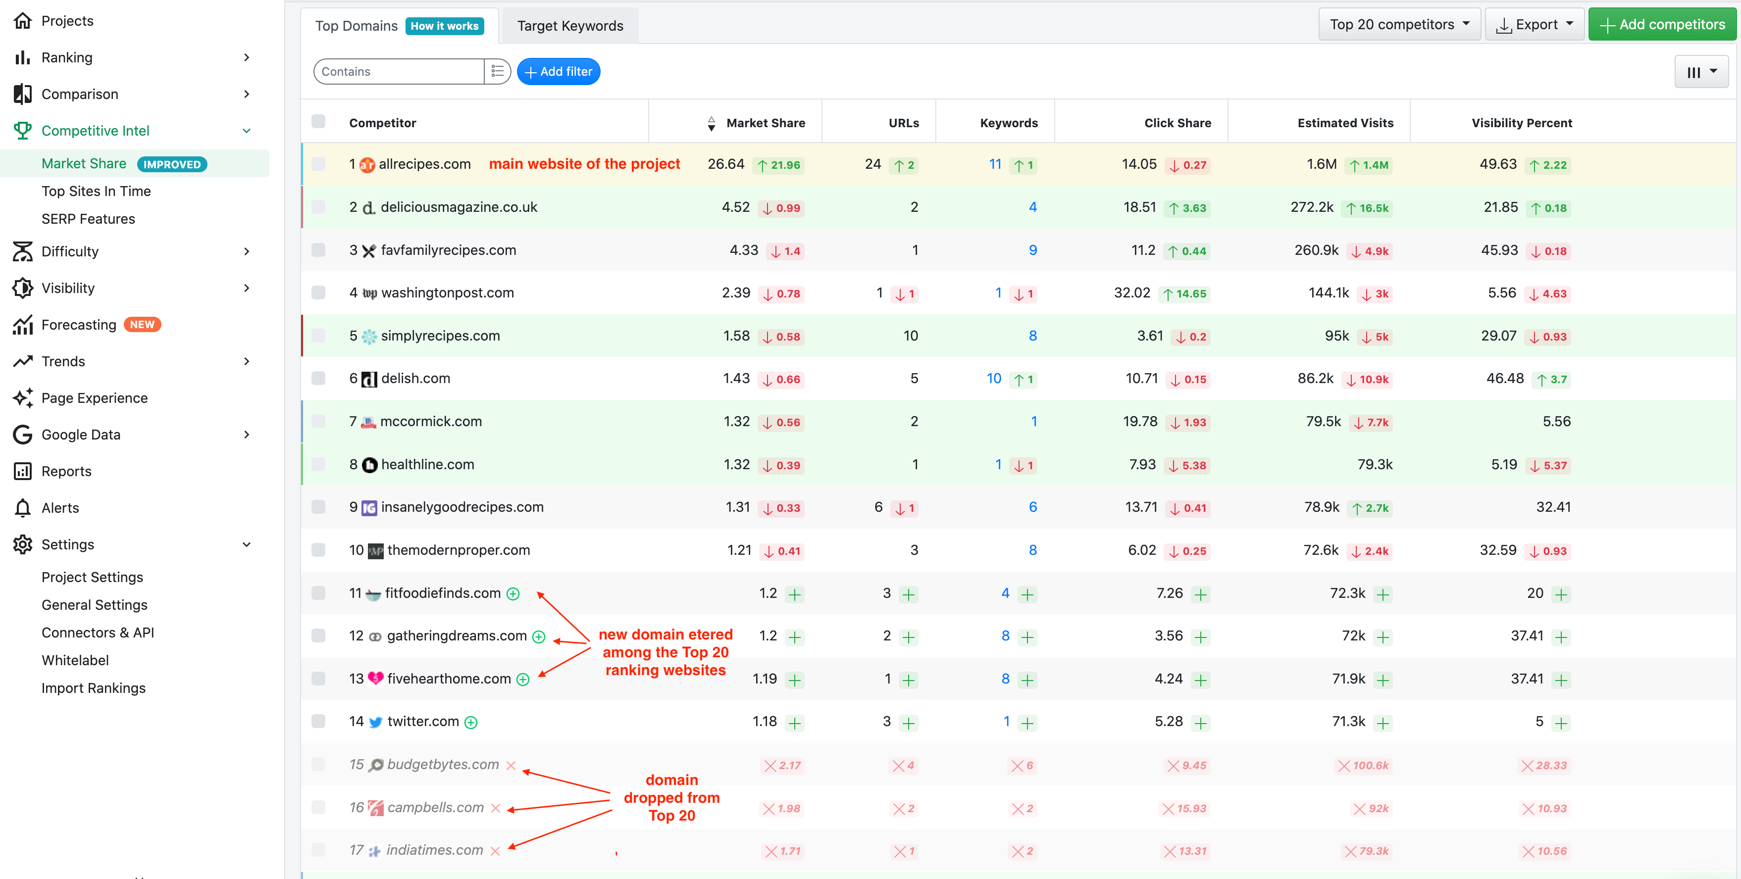Expand the Comparison menu chevron

click(x=247, y=94)
